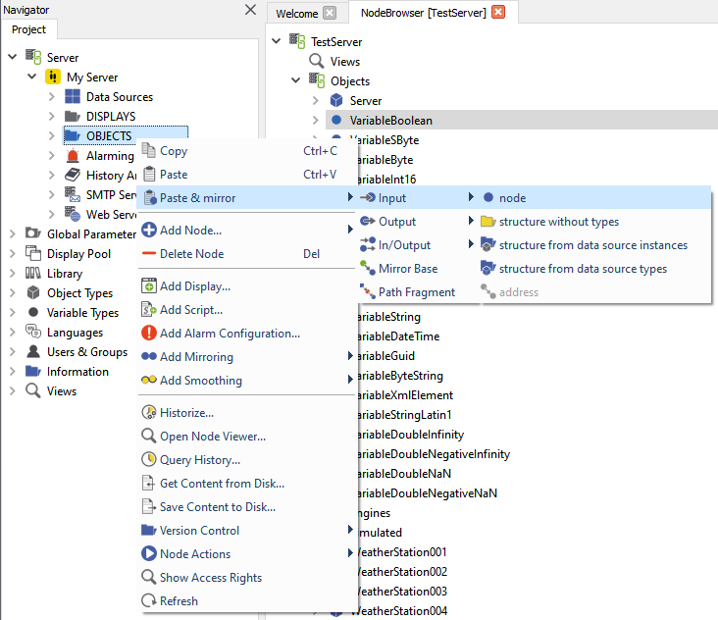This screenshot has height=620, width=718.
Task: Click the Users & Groups person icon
Action: click(33, 351)
